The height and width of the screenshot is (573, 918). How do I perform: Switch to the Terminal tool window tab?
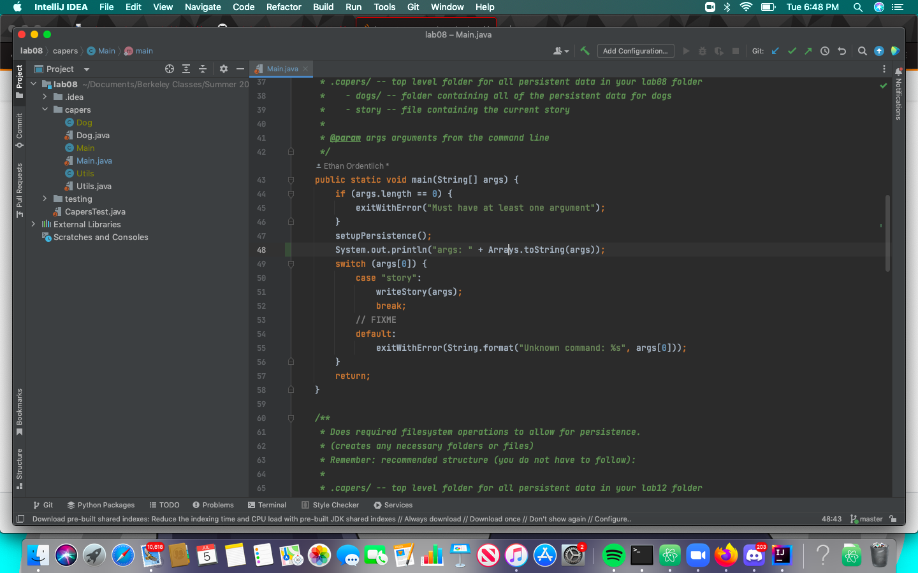pyautogui.click(x=267, y=505)
